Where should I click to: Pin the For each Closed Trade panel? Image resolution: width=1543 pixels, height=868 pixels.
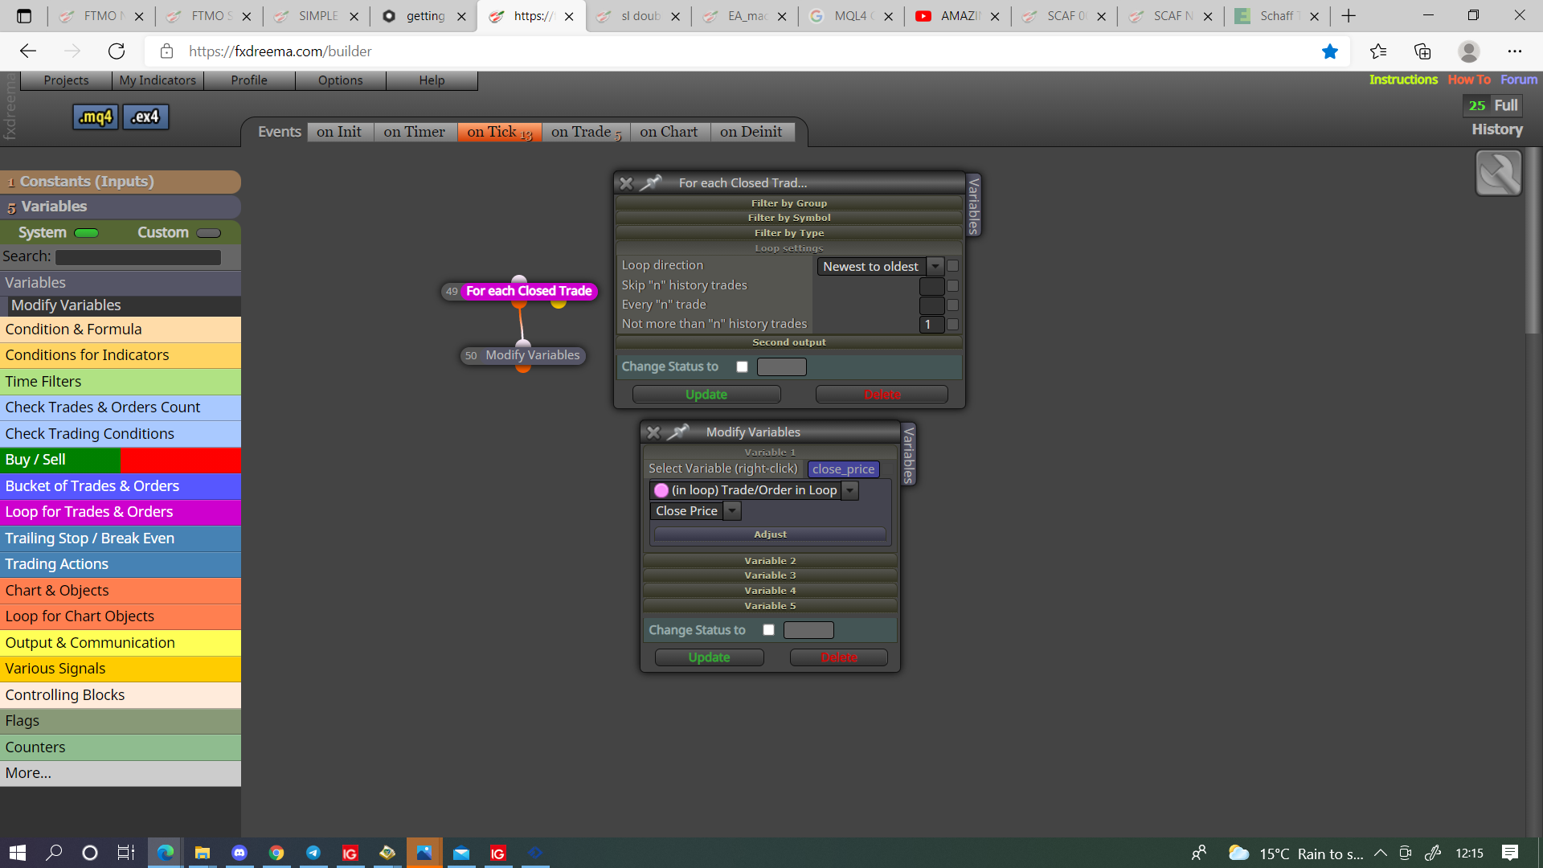650,183
